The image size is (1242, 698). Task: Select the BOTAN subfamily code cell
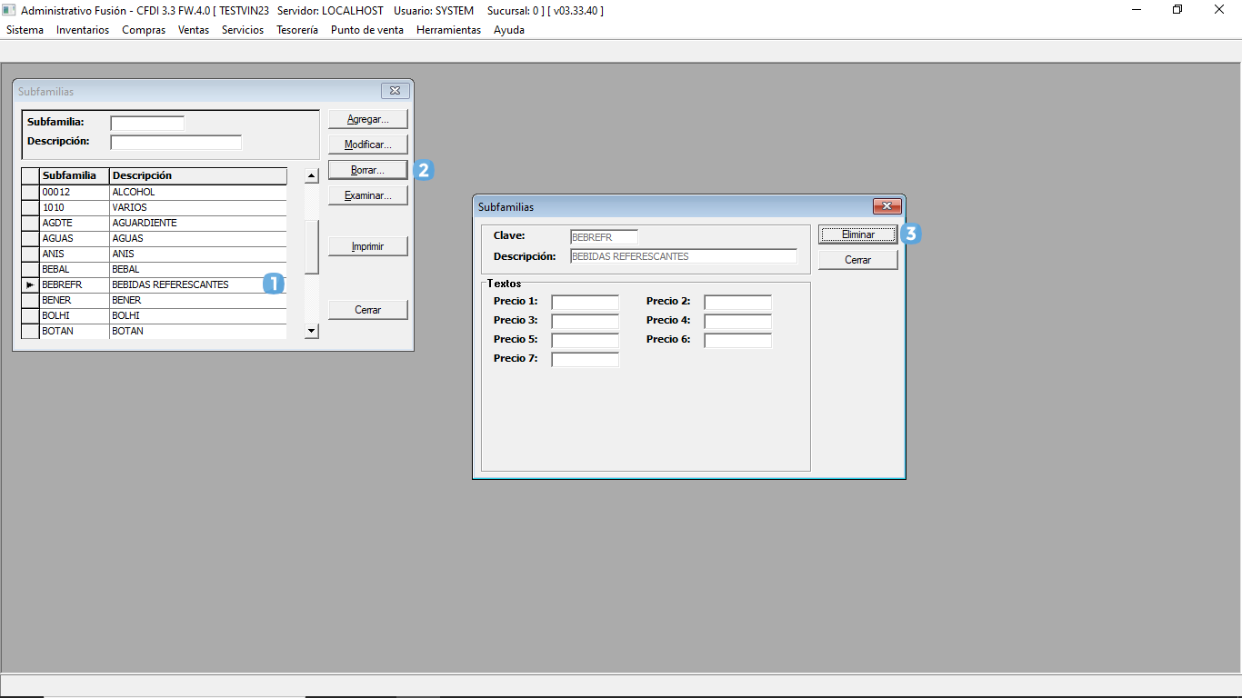coord(75,332)
